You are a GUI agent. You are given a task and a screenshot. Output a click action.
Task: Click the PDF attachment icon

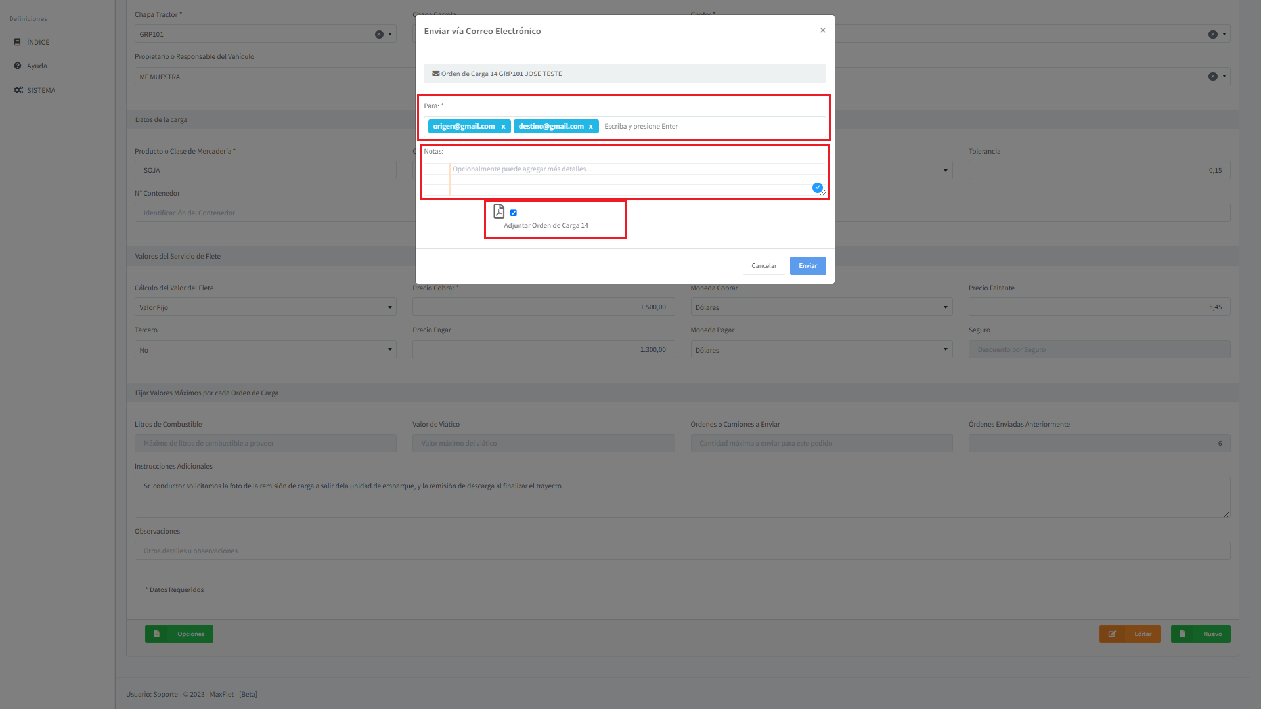click(499, 211)
